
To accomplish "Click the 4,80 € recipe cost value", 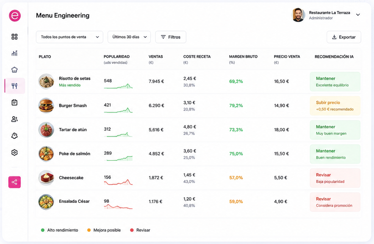I will coord(189,127).
